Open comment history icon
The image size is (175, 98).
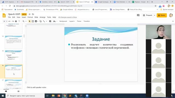point(138,15)
